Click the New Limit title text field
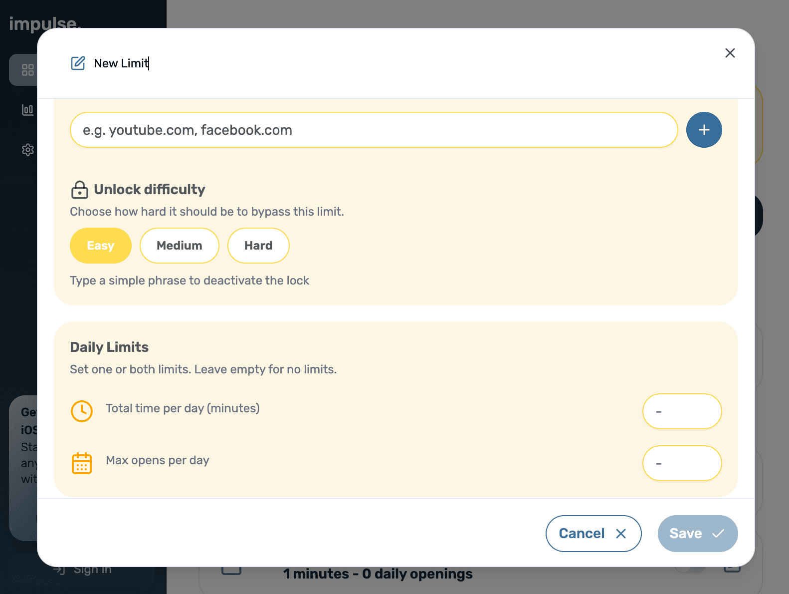The height and width of the screenshot is (594, 789). tap(122, 63)
